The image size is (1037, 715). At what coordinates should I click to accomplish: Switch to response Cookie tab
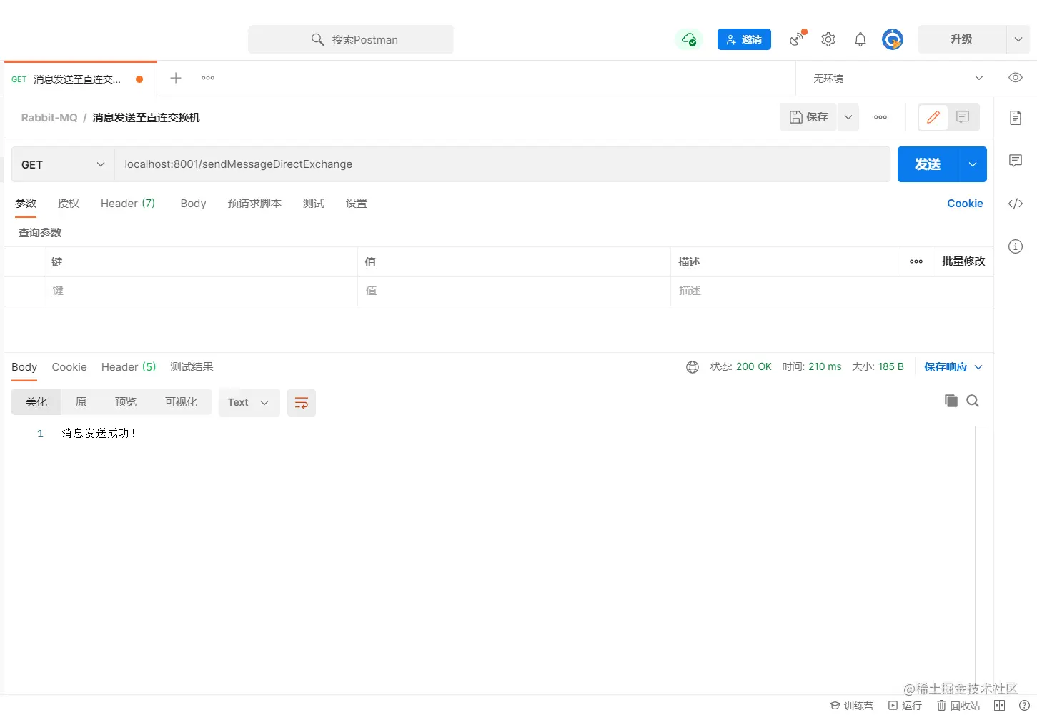(x=69, y=367)
